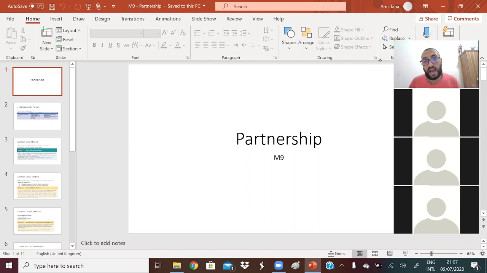The image size is (487, 273).
Task: Open File Explorer from the taskbar
Action: coord(177,266)
